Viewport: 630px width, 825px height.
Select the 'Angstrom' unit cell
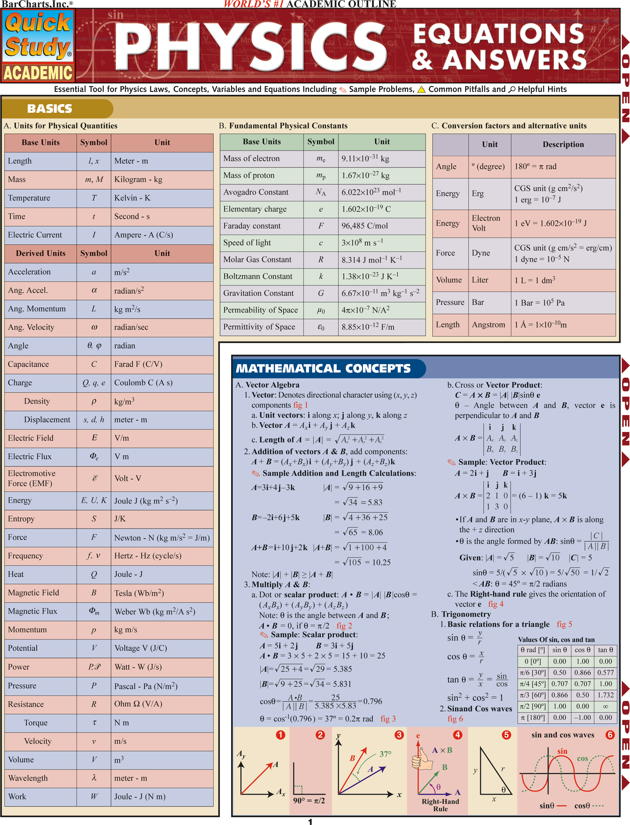tap(489, 325)
